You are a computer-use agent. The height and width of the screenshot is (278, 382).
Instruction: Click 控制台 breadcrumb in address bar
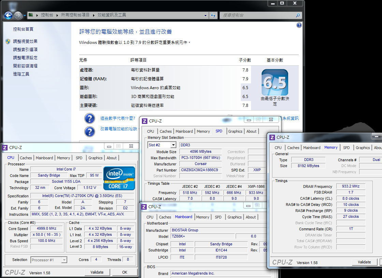click(x=47, y=15)
